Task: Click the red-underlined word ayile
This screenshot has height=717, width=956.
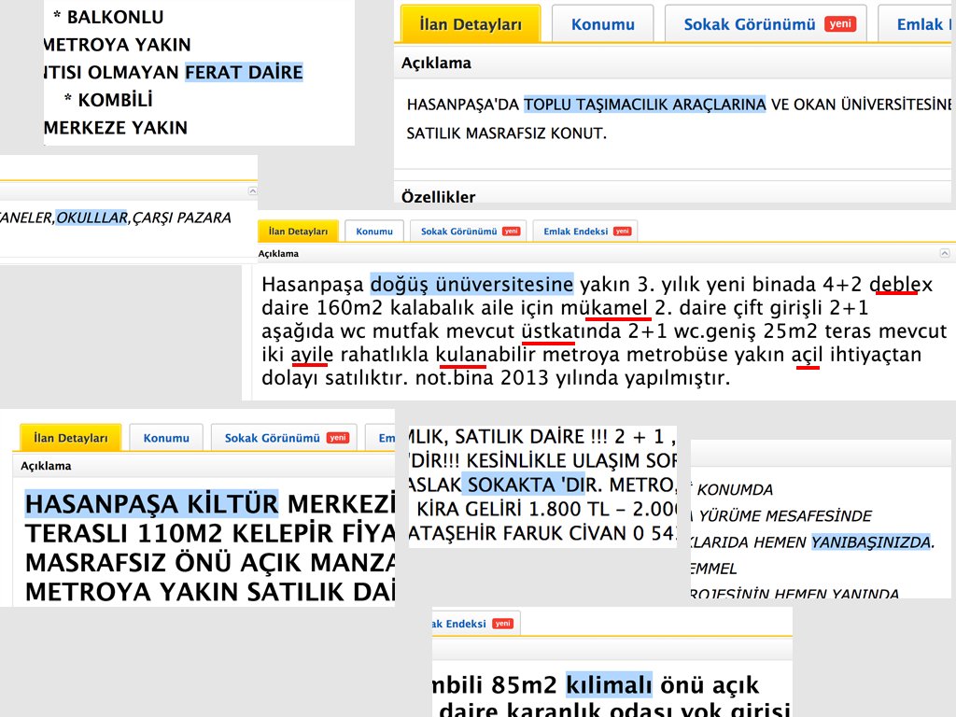Action: coord(312,354)
